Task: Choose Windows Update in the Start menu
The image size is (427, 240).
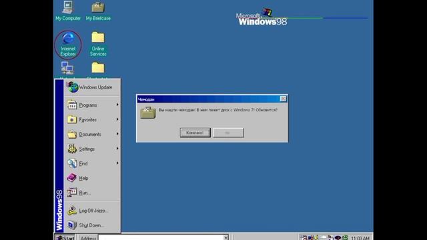Action: point(92,87)
